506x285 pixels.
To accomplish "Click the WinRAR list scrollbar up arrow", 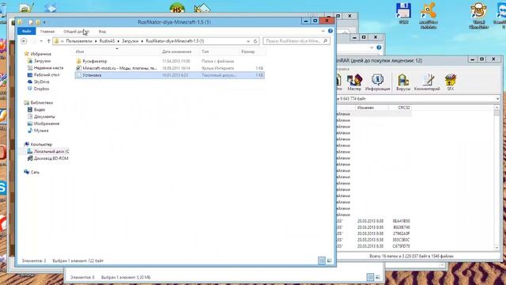I will [x=497, y=108].
